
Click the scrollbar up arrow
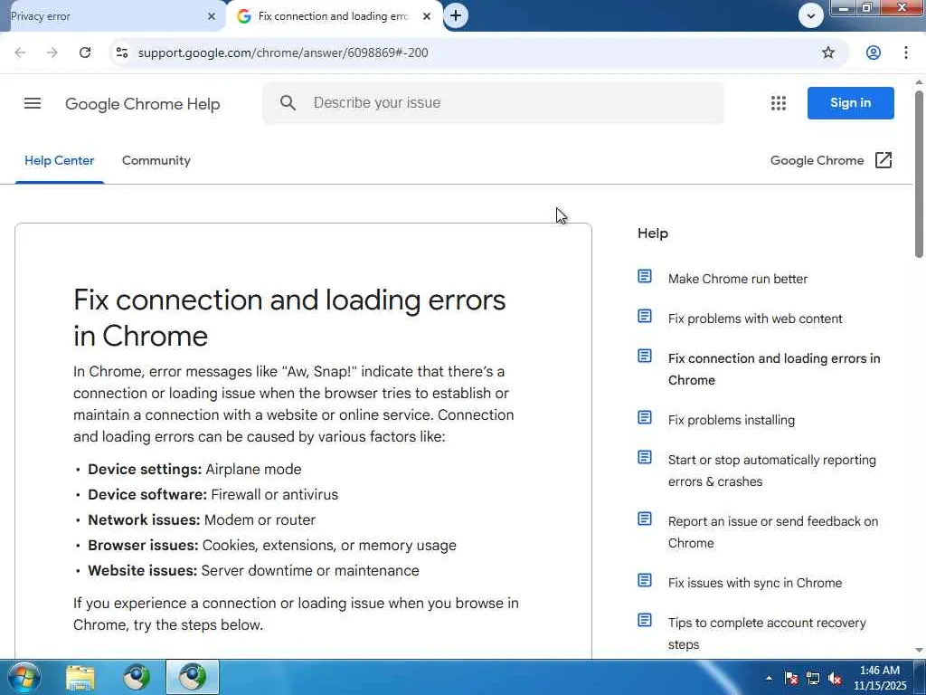click(919, 82)
